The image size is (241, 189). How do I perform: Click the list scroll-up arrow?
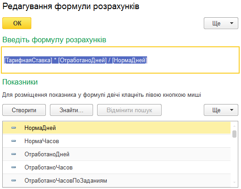click(x=234, y=126)
